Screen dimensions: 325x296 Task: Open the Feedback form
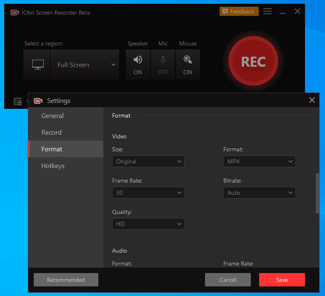click(x=239, y=11)
